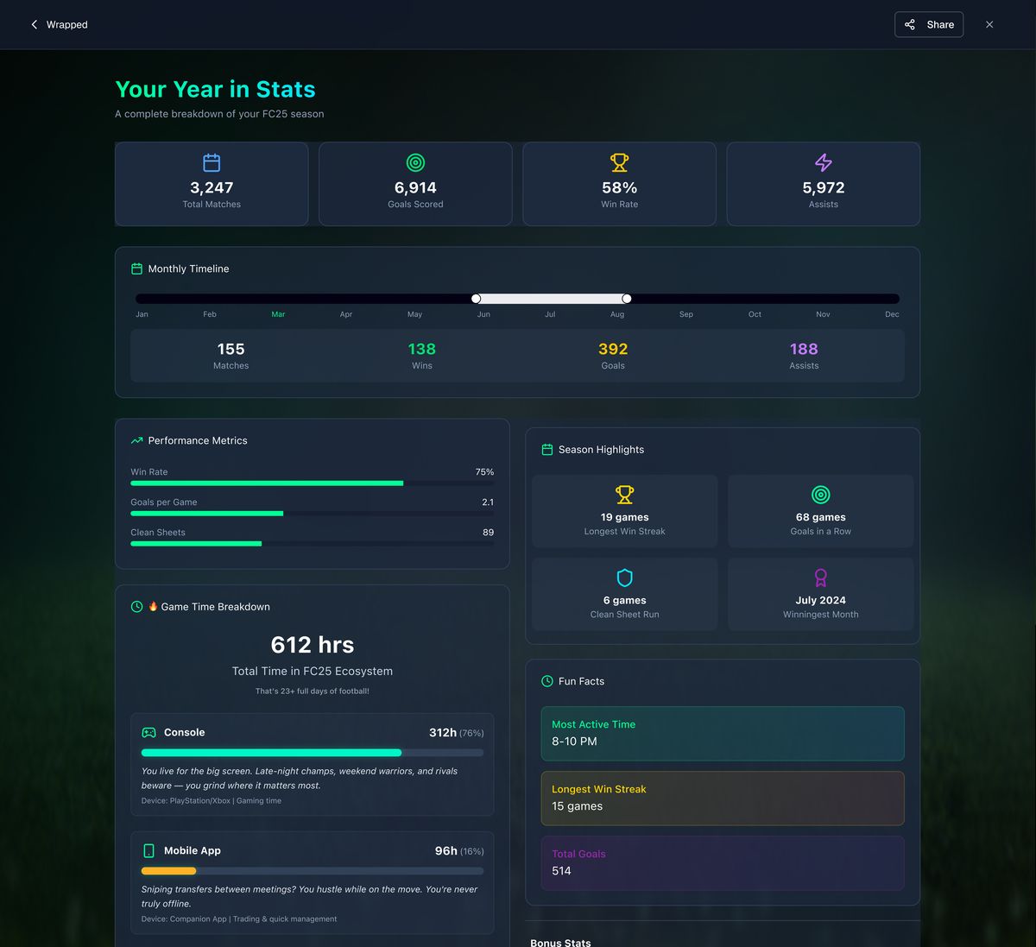Open the Total Goals 514 fun fact card
Viewport: 1036px width, 947px height.
pyautogui.click(x=723, y=863)
